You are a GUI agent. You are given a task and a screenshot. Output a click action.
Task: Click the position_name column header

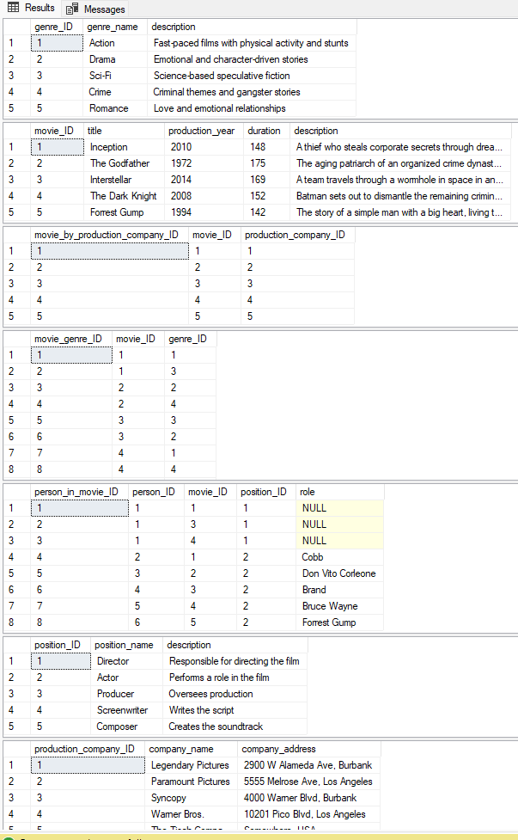[x=124, y=645]
